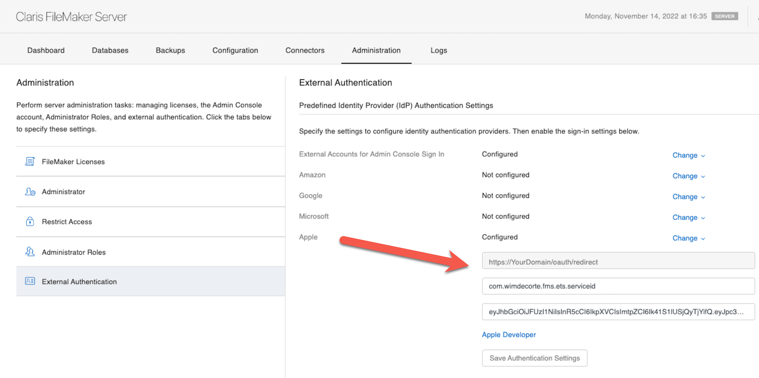This screenshot has height=378, width=759.
Task: Select Administrator Roles in the sidebar
Action: tap(151, 252)
